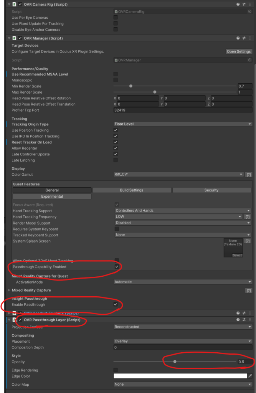Uncheck the Allow Recenter option
The image size is (256, 393).
point(116,148)
